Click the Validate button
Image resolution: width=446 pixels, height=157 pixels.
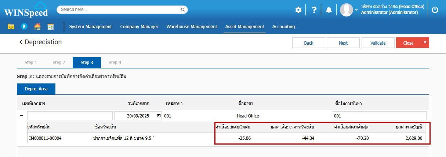tap(378, 43)
